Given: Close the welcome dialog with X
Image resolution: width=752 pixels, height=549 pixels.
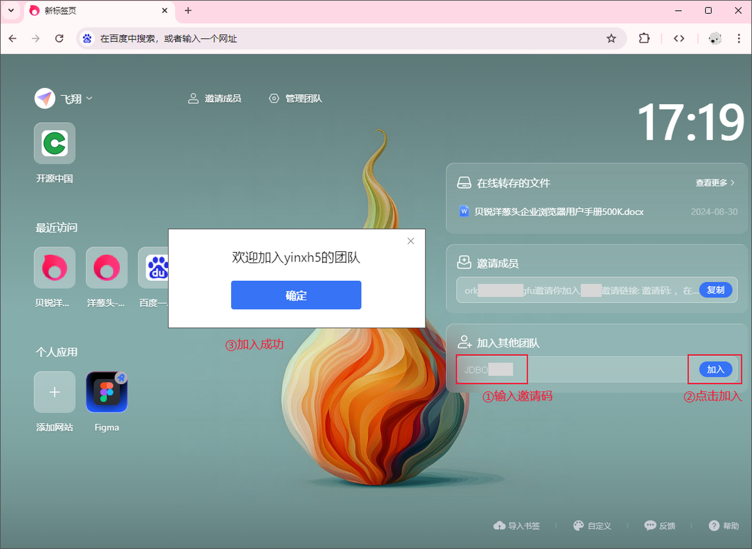Looking at the screenshot, I should pyautogui.click(x=410, y=241).
